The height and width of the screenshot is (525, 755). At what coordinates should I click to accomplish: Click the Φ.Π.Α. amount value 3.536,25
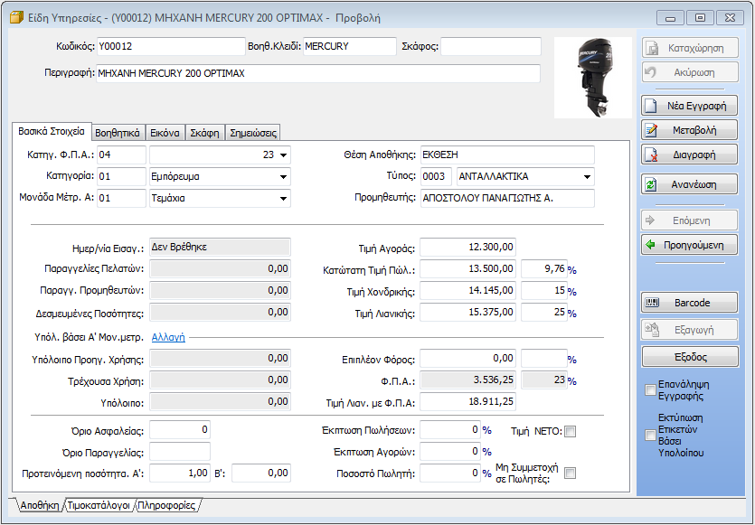point(467,380)
